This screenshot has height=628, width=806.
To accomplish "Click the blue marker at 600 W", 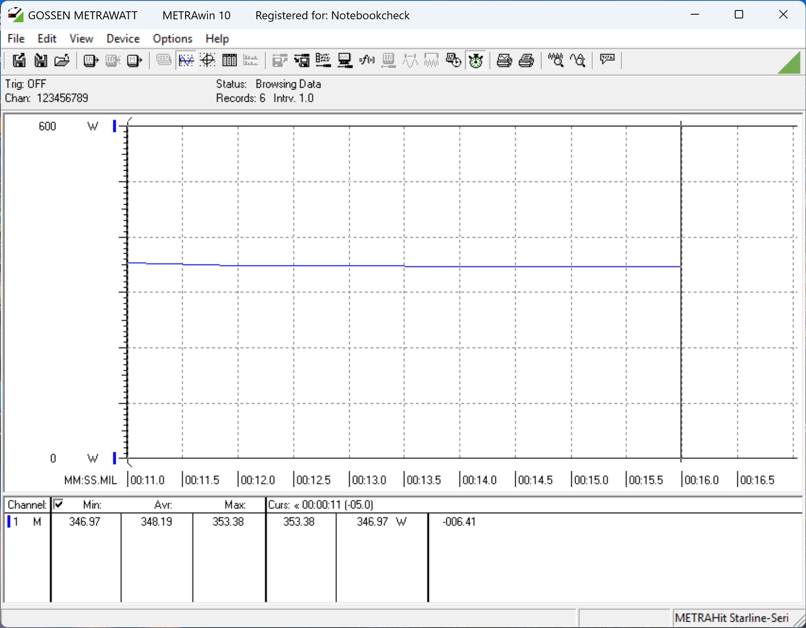I will point(114,126).
